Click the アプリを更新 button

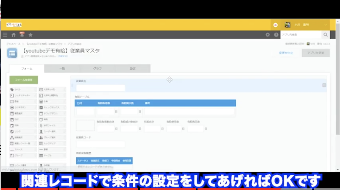(x=315, y=53)
